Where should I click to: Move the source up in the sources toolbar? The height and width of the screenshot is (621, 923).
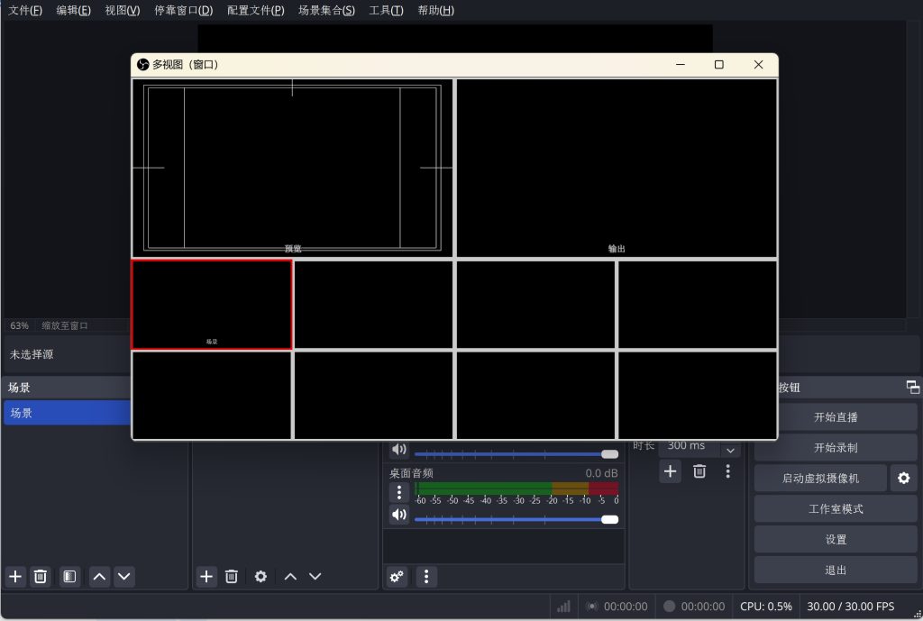point(290,576)
